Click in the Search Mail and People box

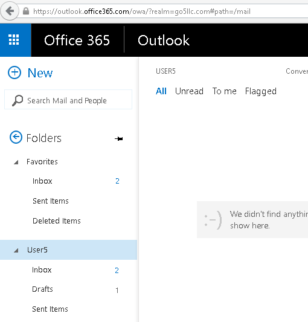coord(68,100)
